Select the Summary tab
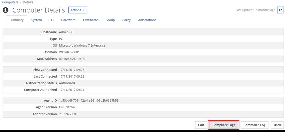This screenshot has width=285, height=132. (x=16, y=20)
